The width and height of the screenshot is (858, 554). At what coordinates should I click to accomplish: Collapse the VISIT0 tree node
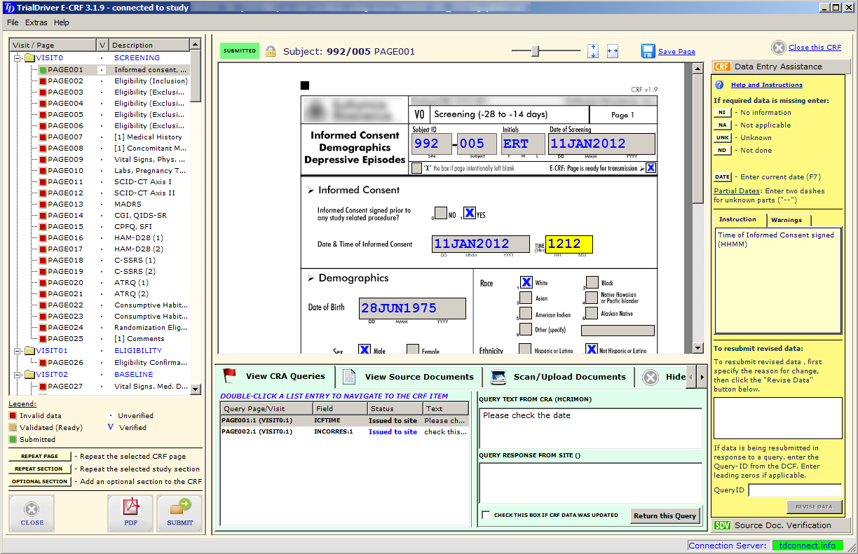[x=18, y=58]
